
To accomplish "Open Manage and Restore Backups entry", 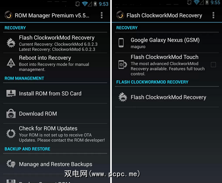I will pyautogui.click(x=55, y=164).
